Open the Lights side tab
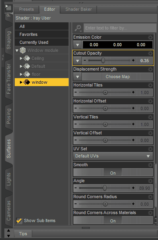The image size is (158, 240). pos(9,179)
